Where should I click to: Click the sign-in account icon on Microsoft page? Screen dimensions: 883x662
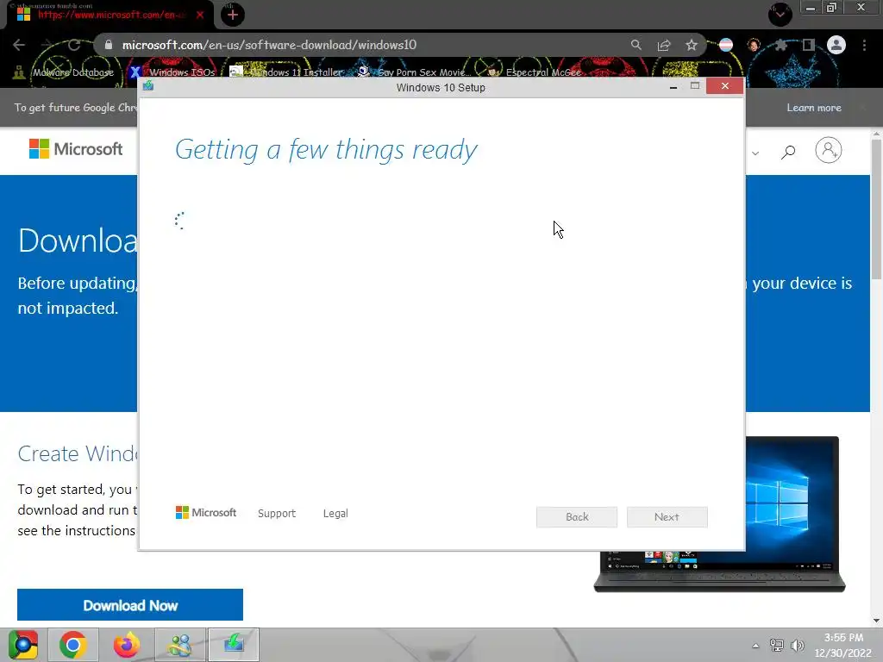[x=829, y=150]
